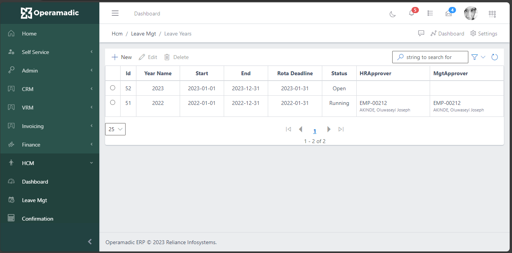512x253 pixels.
Task: Open mail inbox with 4 badge
Action: pyautogui.click(x=449, y=13)
